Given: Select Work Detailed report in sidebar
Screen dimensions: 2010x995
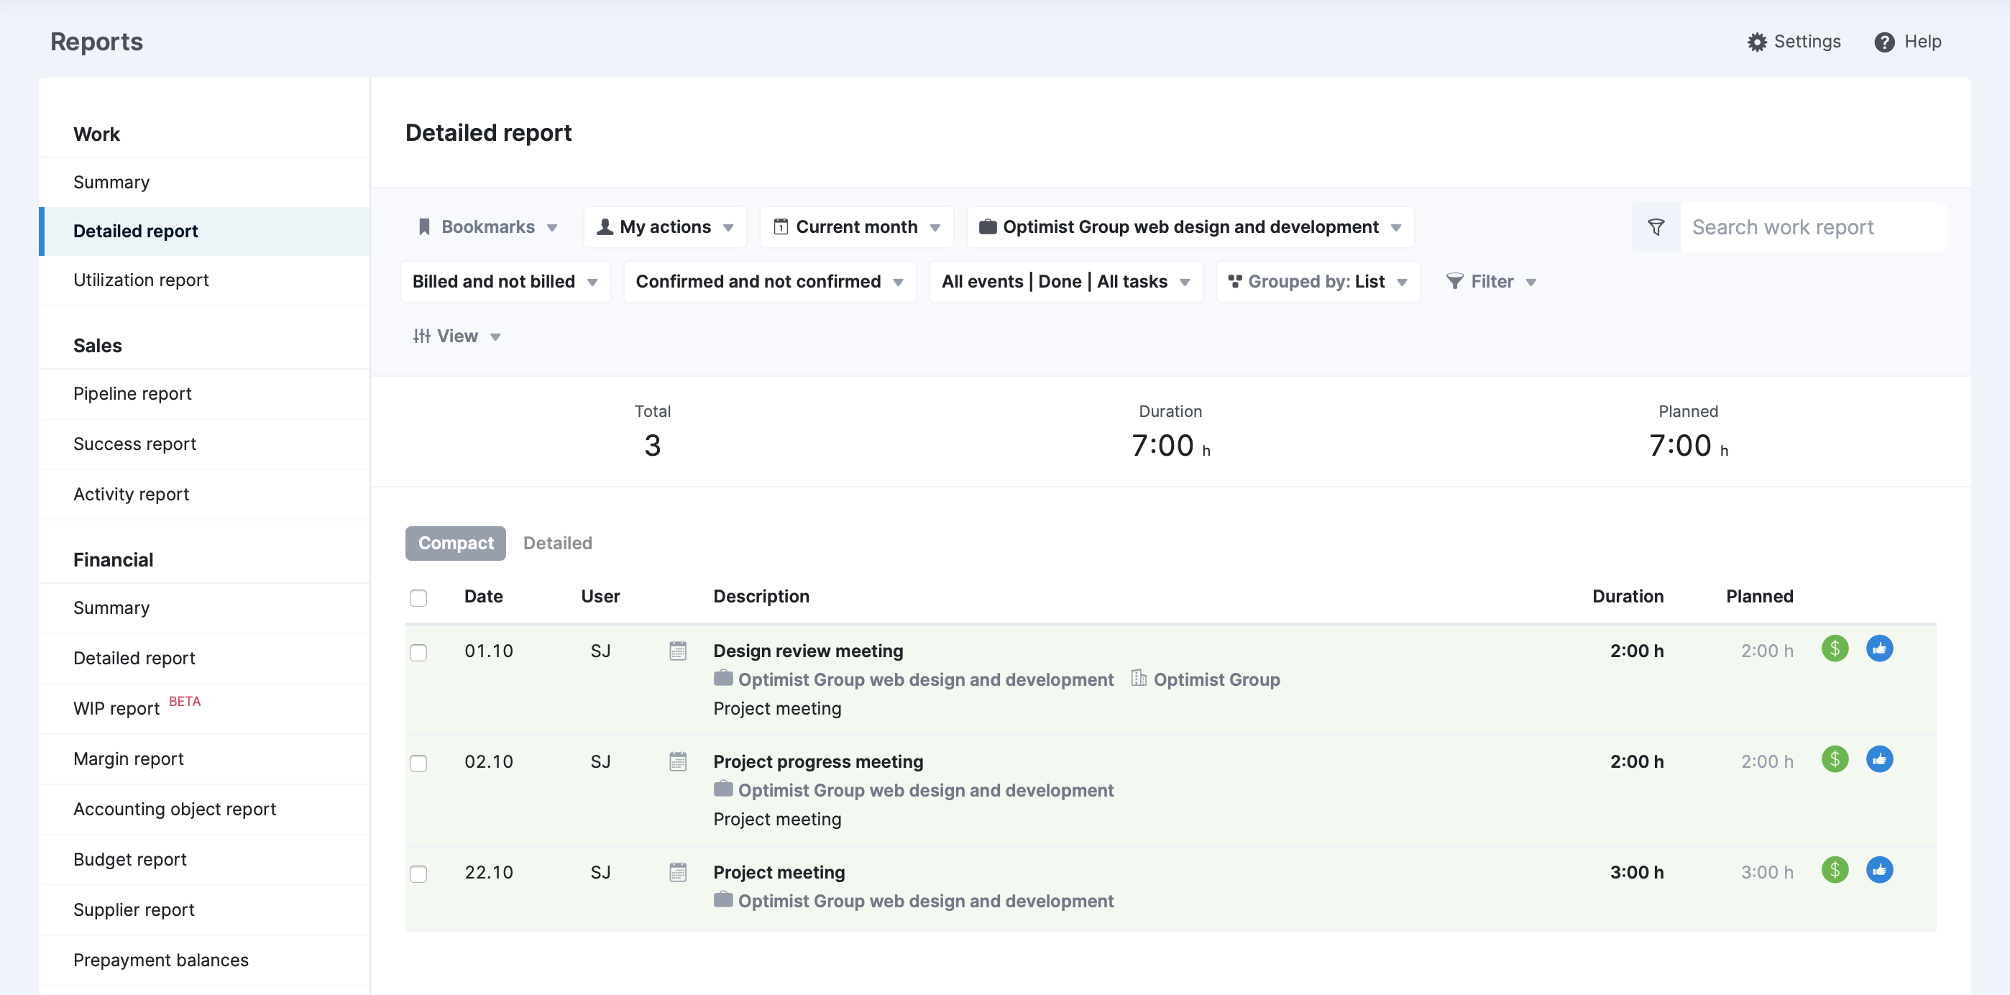Looking at the screenshot, I should [204, 231].
